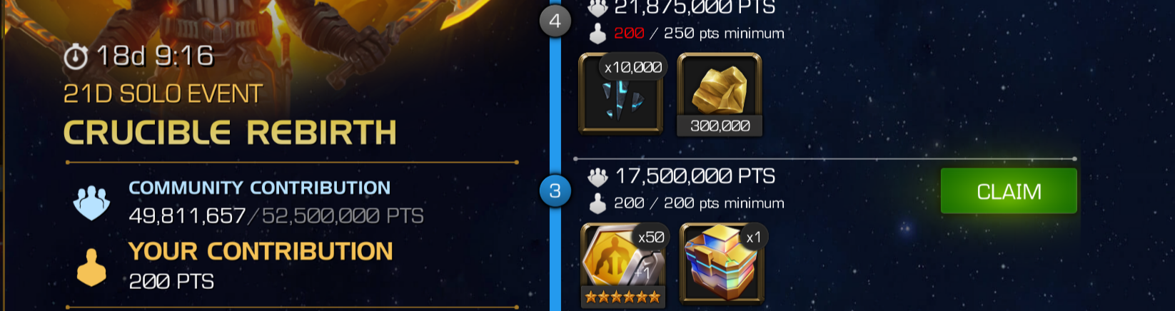Tap the Community Contribution group icon
Image resolution: width=1175 pixels, height=311 pixels.
(91, 203)
